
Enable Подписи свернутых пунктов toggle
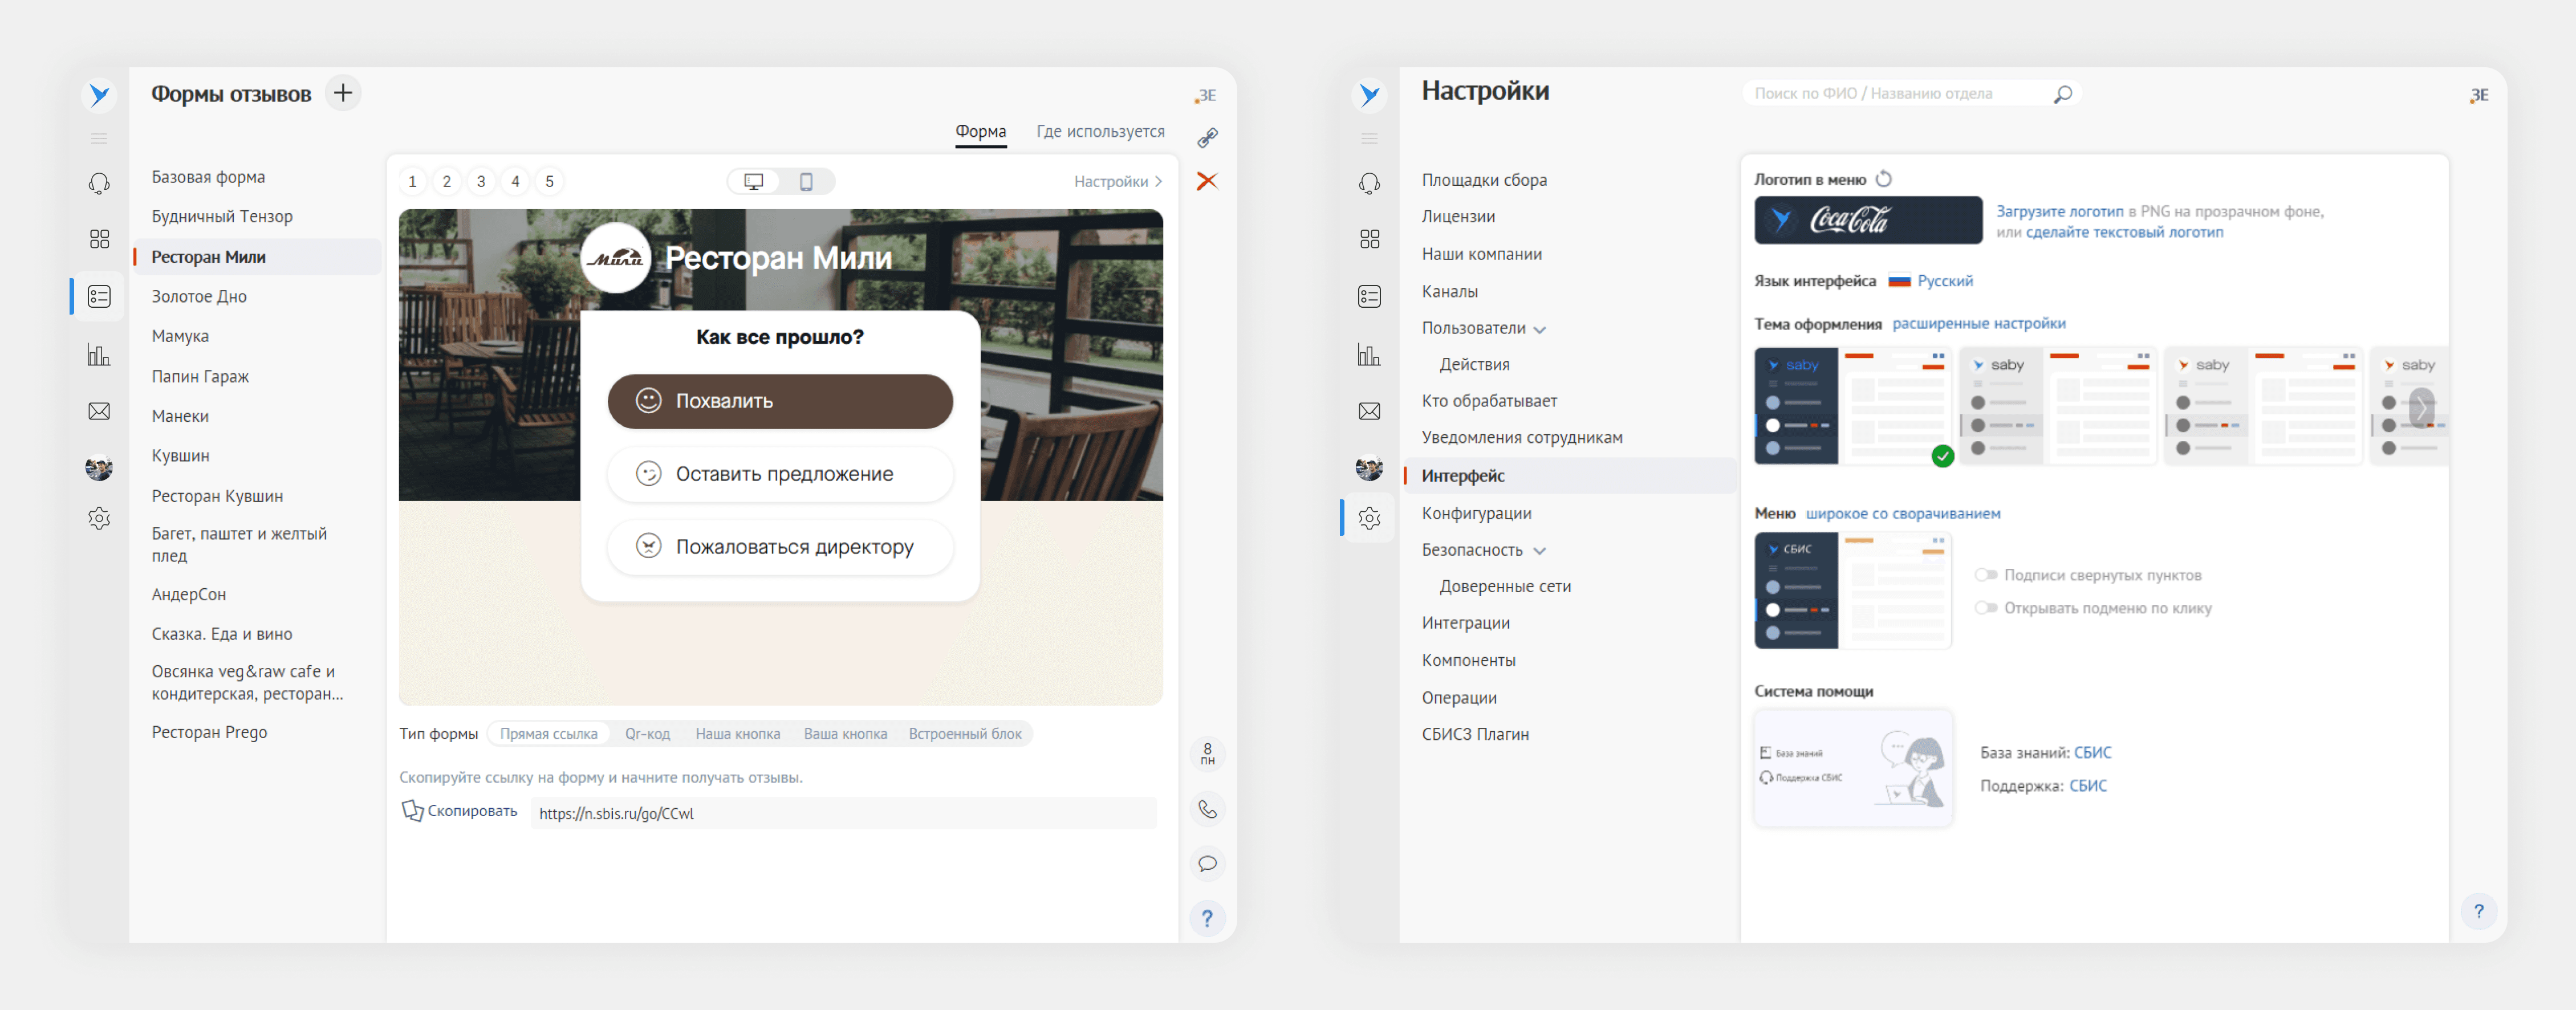tap(1986, 575)
